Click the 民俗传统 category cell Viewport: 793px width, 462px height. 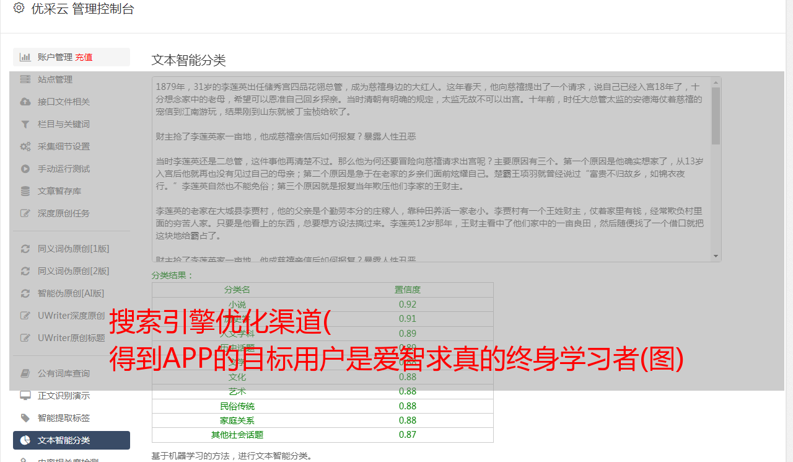click(x=237, y=406)
